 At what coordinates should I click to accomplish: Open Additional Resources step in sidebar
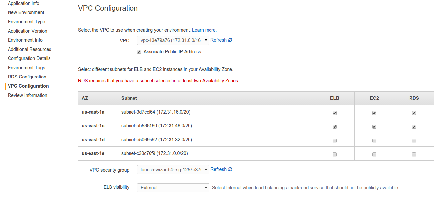coord(30,49)
